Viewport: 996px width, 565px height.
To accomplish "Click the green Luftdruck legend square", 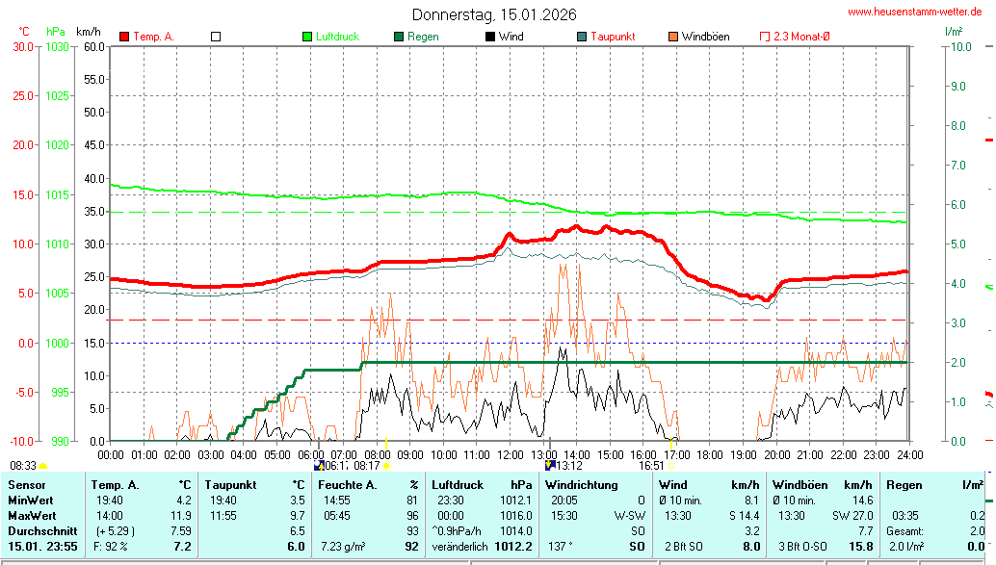I will [x=308, y=37].
